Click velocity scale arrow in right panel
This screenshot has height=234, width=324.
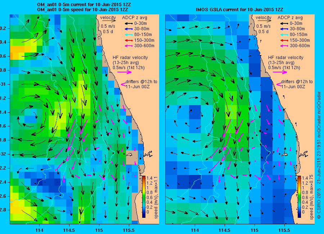pos(264,21)
